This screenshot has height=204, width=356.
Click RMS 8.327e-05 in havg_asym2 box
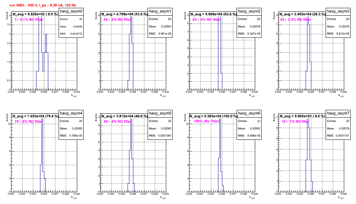pyautogui.click(x=249, y=34)
